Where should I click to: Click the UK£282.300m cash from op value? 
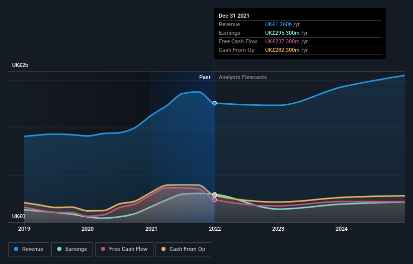coord(282,50)
